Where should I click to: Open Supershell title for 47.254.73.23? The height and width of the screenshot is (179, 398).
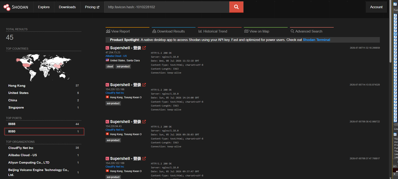point(125,48)
